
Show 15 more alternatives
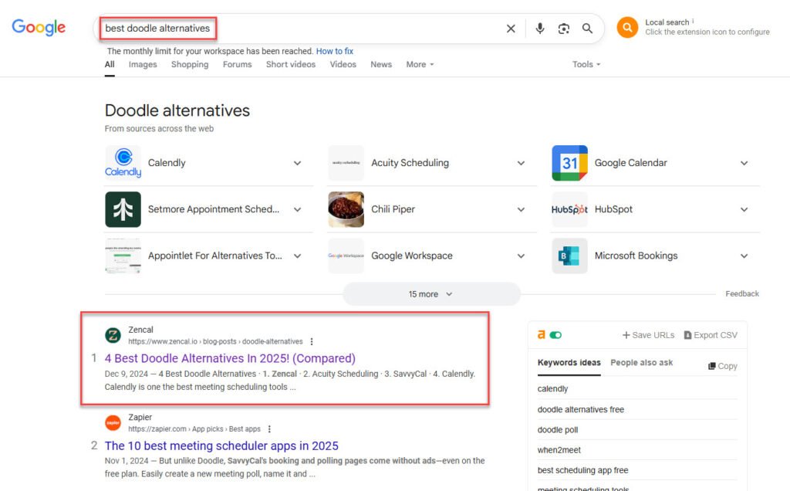coord(431,294)
